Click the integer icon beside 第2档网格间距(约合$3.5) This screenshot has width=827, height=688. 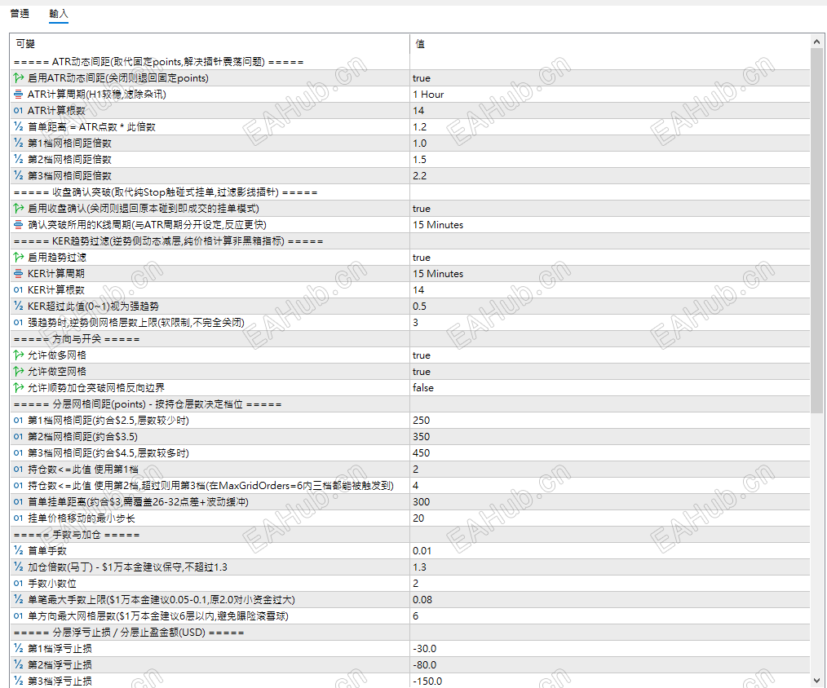[19, 437]
